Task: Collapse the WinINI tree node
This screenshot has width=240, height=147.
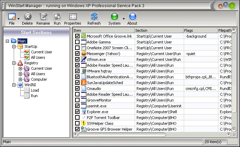Action: 14,85
